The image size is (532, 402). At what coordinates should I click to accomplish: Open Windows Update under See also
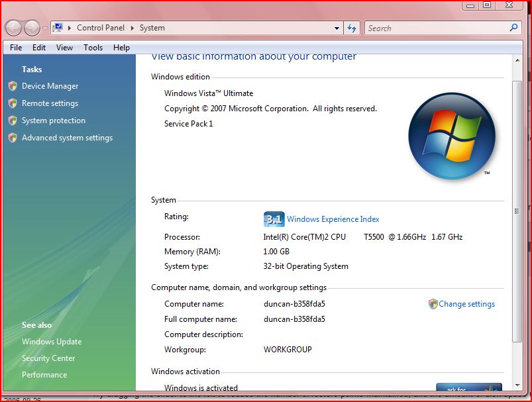[52, 342]
